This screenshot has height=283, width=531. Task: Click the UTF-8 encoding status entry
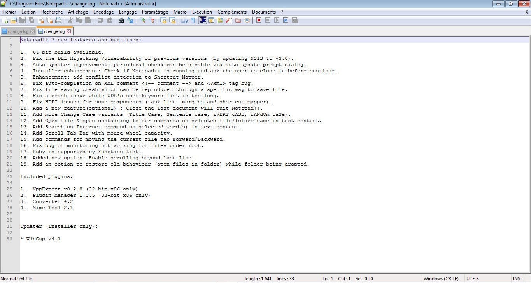point(473,279)
